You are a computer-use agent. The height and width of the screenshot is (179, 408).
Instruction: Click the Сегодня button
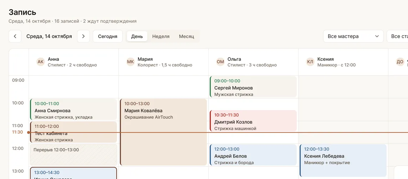(108, 36)
